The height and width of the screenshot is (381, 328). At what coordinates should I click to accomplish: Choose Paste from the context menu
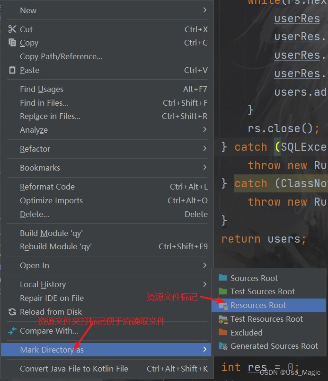pos(107,70)
